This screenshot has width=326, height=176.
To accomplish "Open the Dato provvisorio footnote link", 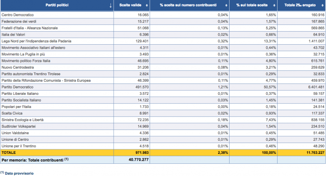I will point(19,173).
